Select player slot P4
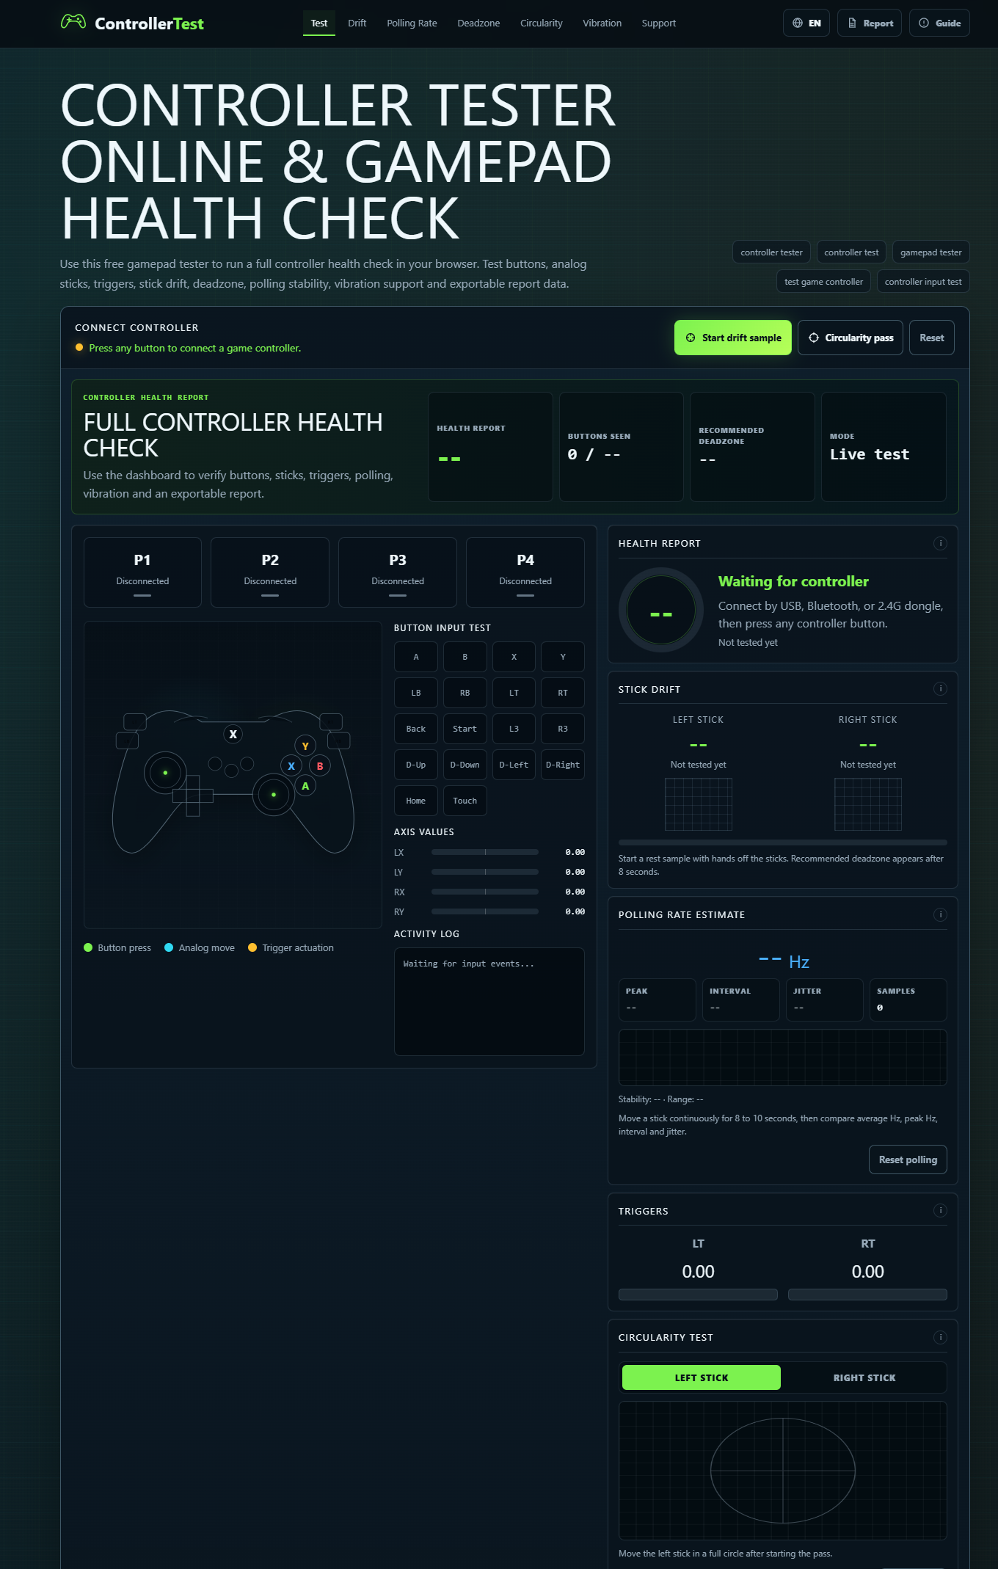This screenshot has height=1569, width=998. [x=525, y=572]
